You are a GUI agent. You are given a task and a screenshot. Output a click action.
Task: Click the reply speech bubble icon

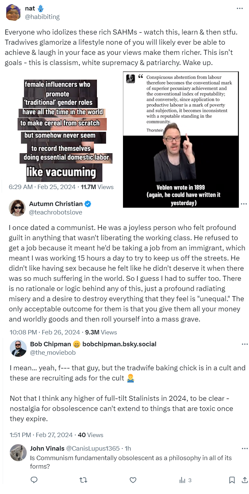click(34, 480)
